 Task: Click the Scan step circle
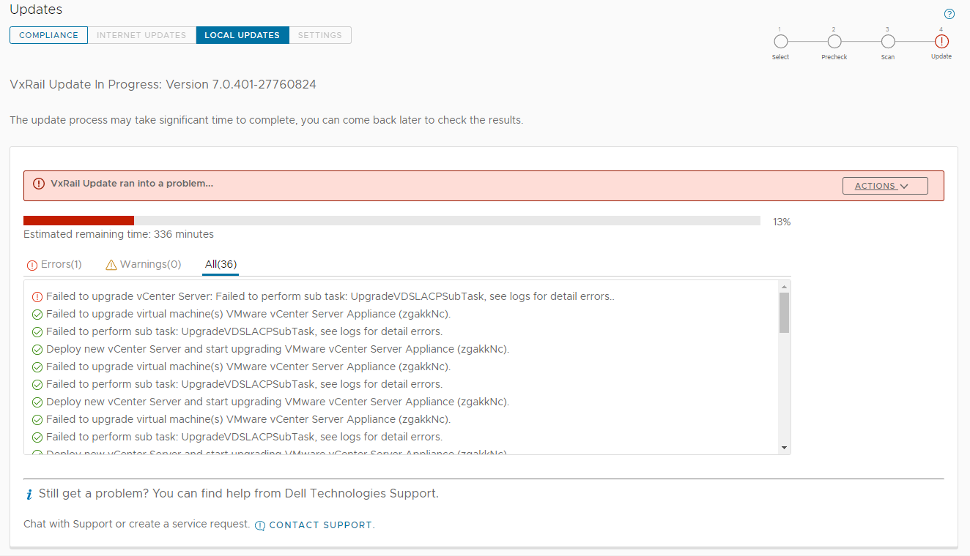coord(888,42)
